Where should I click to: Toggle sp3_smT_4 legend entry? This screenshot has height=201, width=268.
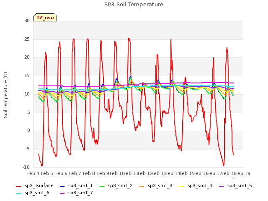[196, 186]
